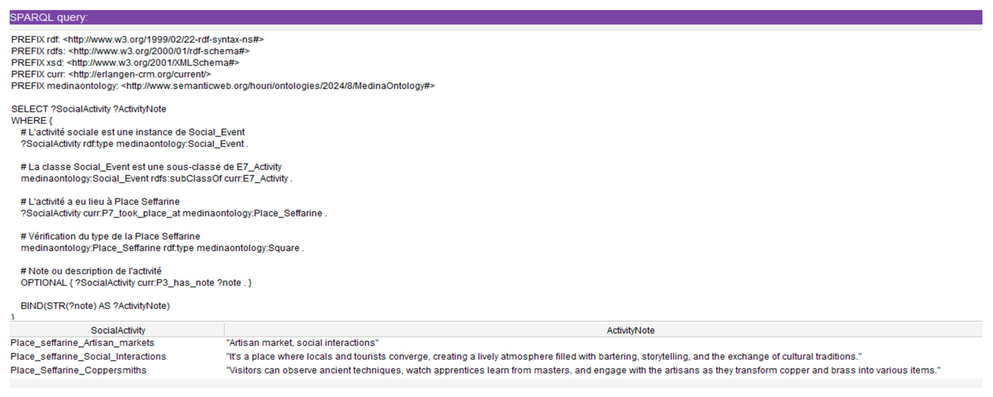Click the P7_took_place_at Place_Seffarine line

(173, 213)
